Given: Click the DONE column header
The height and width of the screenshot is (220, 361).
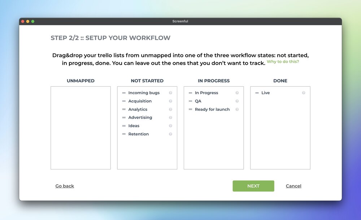Looking at the screenshot, I should coord(280,81).
